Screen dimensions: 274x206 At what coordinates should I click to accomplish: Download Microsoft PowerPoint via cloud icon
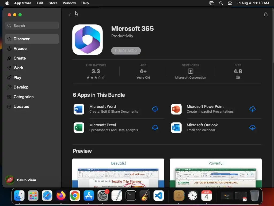(x=252, y=109)
